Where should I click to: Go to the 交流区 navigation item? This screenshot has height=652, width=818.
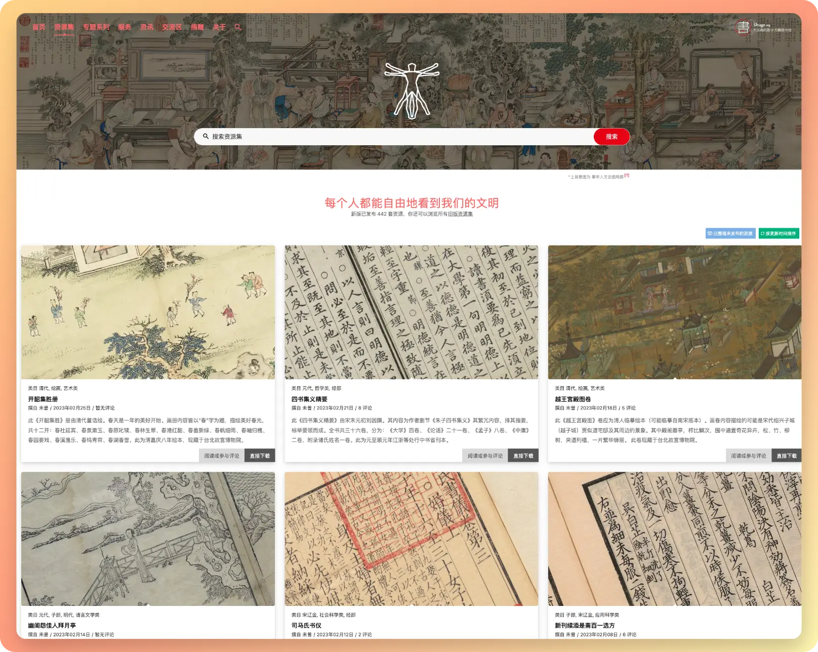pyautogui.click(x=172, y=27)
